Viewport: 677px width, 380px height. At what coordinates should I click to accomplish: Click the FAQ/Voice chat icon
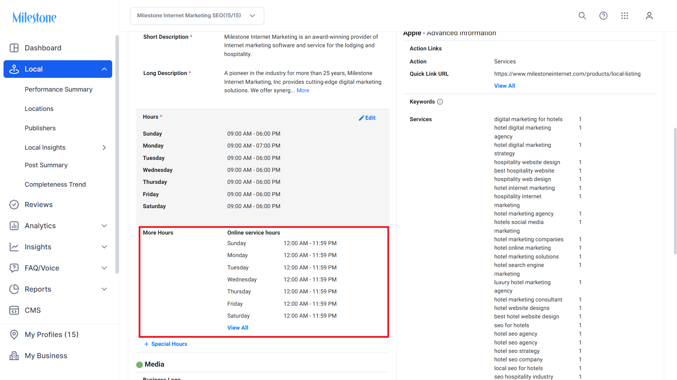[14, 268]
